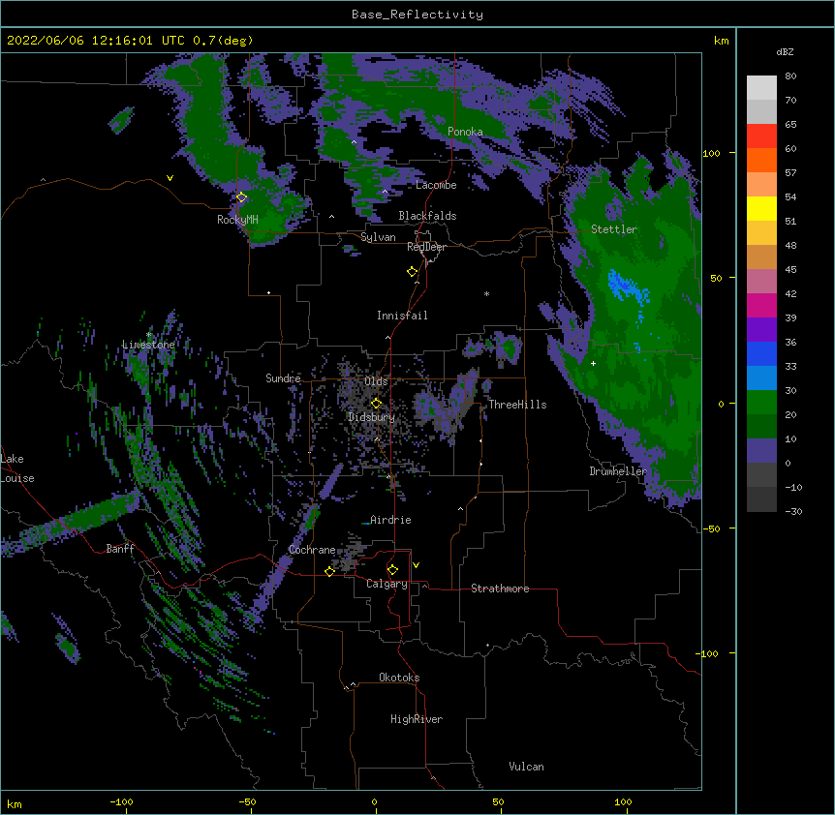Click the ThreeHills label
Viewport: 835px width, 815px height.
tap(517, 405)
